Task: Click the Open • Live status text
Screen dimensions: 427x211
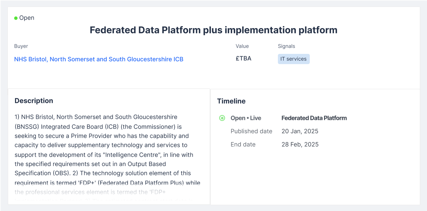Action: [246, 118]
